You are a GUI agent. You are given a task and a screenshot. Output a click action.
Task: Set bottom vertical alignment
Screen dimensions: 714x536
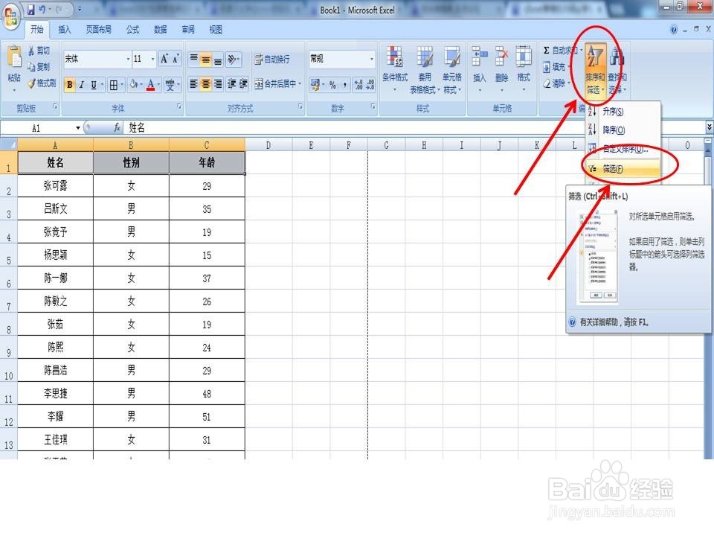[218, 60]
